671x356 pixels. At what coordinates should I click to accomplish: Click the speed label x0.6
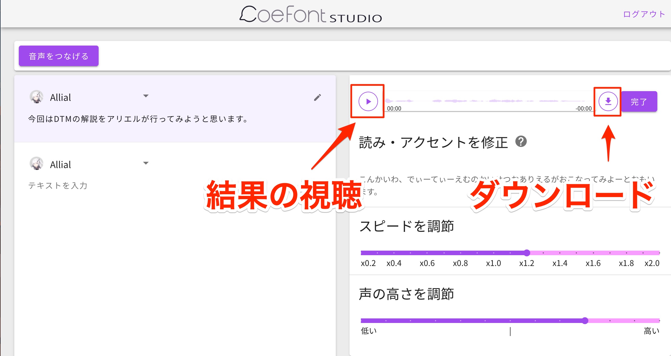[x=427, y=263]
